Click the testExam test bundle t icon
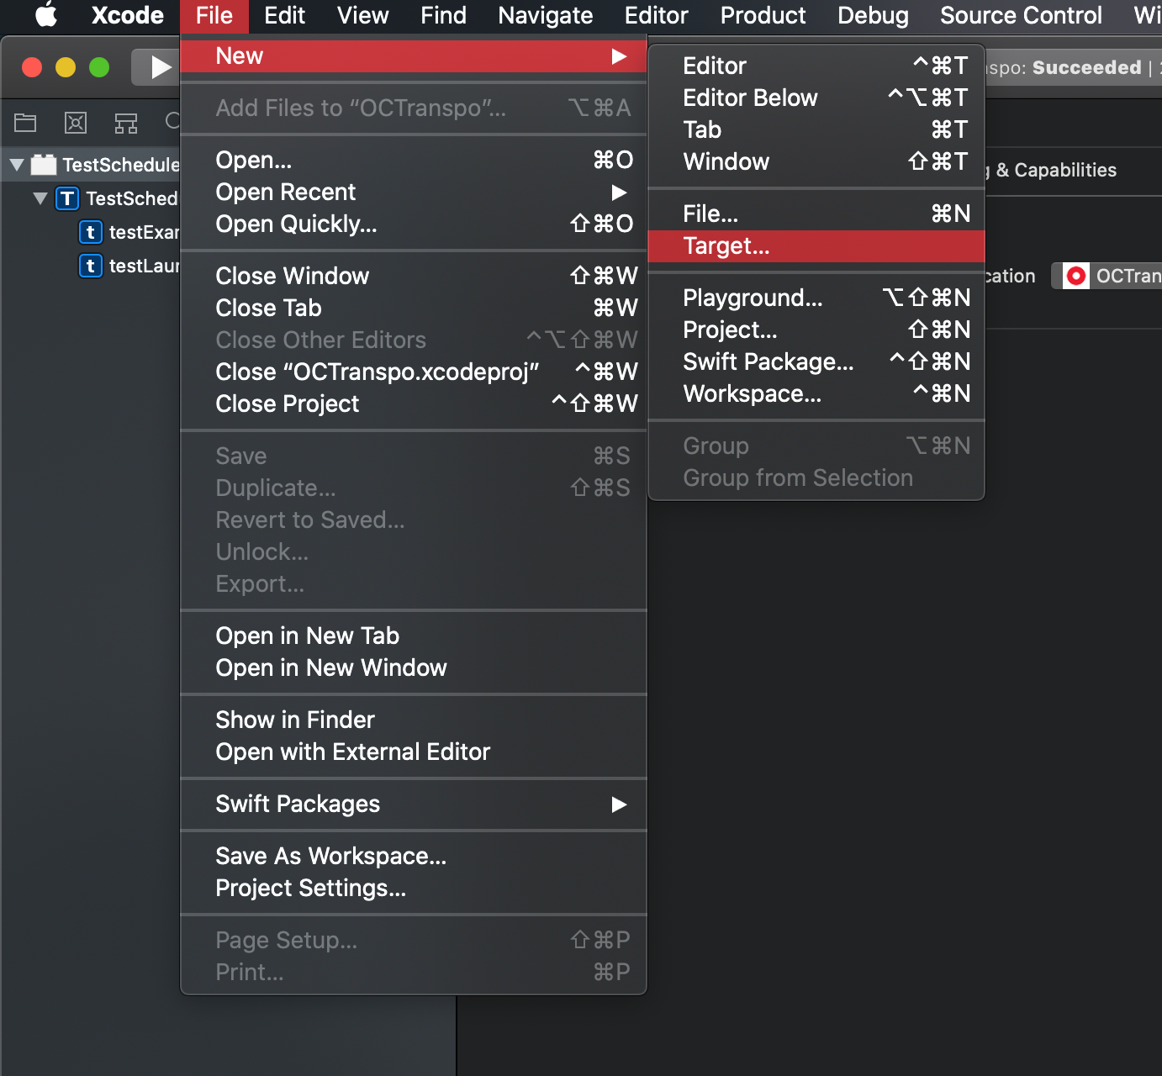1162x1076 pixels. pyautogui.click(x=90, y=232)
